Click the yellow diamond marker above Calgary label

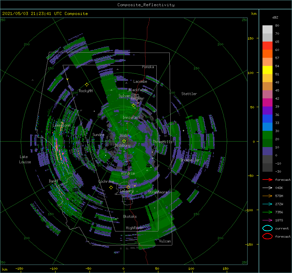click(128, 187)
